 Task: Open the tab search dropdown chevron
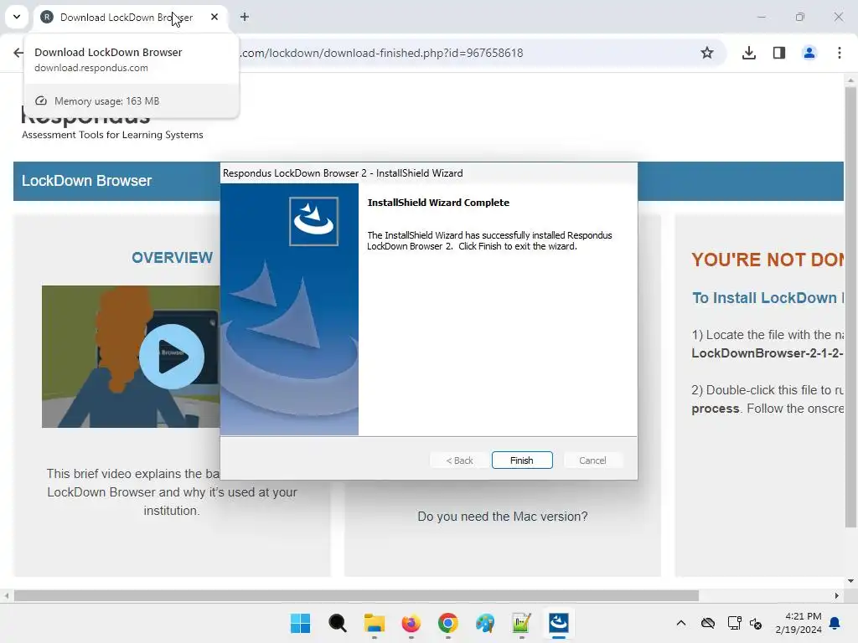tap(17, 17)
